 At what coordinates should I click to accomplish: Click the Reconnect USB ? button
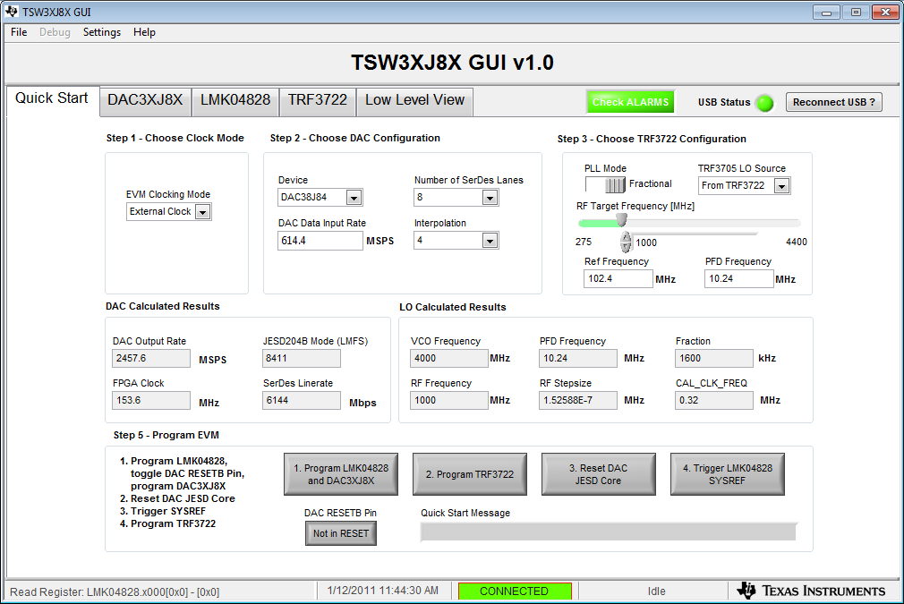(x=833, y=103)
